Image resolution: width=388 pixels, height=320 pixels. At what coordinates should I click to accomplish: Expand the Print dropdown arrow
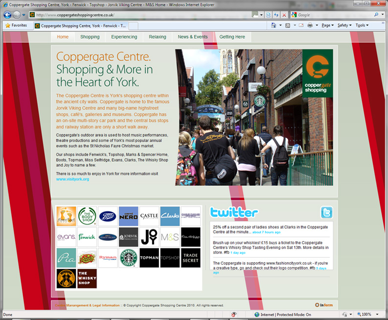pyautogui.click(x=317, y=25)
